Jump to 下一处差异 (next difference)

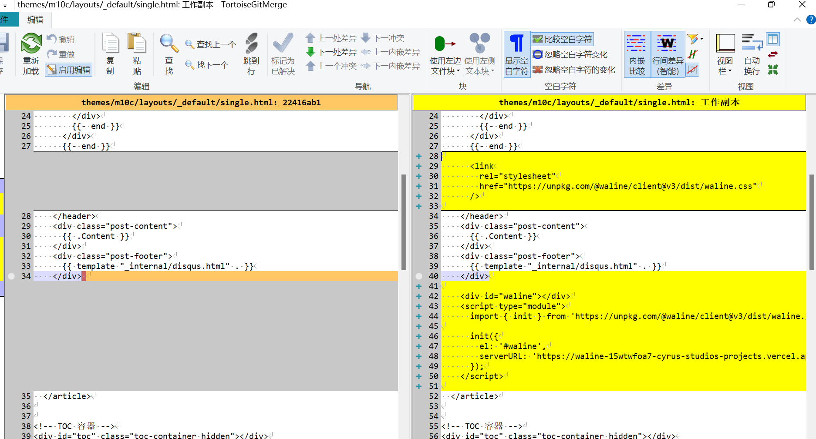(331, 52)
